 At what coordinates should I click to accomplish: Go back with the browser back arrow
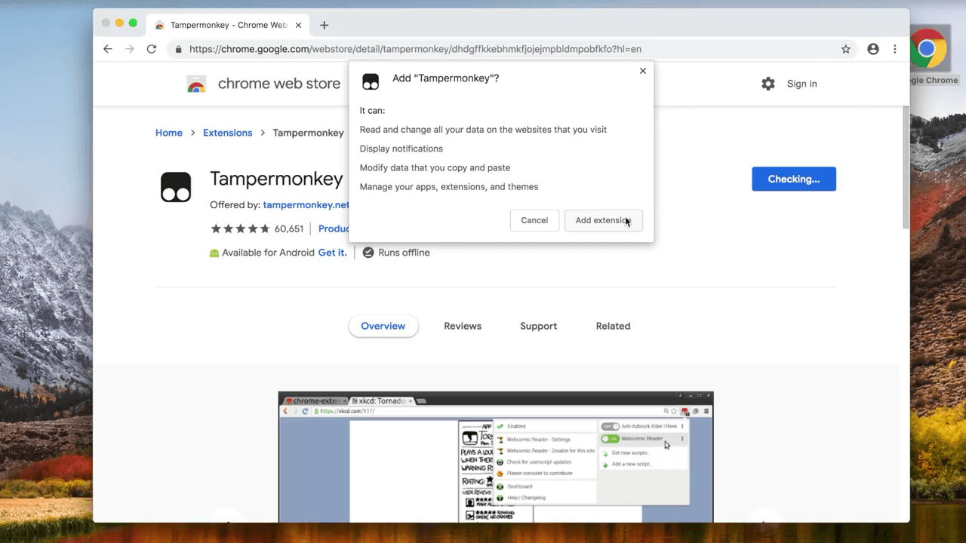108,49
